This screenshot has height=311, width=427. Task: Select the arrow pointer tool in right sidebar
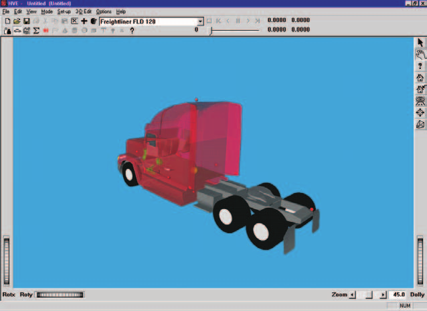(420, 42)
